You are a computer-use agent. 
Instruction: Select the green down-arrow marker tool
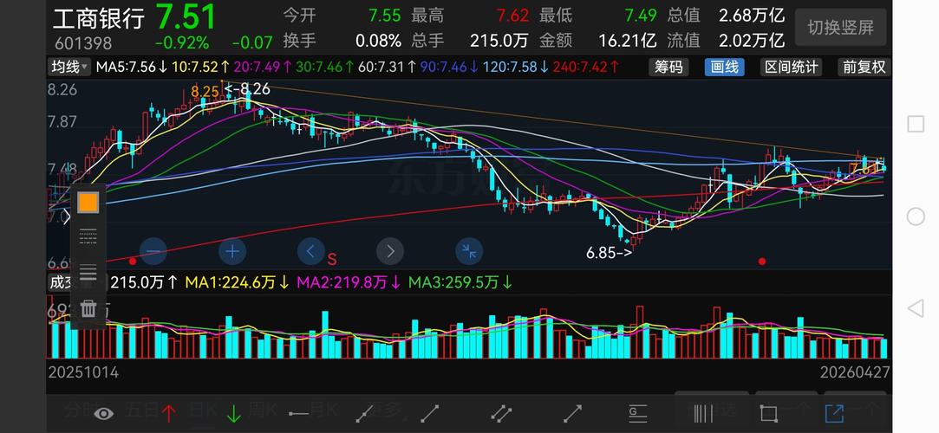coord(233,413)
